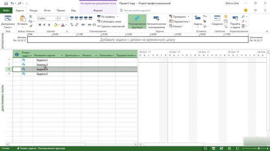This screenshot has width=270, height=151.
Task: Redo action in quick access toolbar
Action: pyautogui.click(x=19, y=3)
